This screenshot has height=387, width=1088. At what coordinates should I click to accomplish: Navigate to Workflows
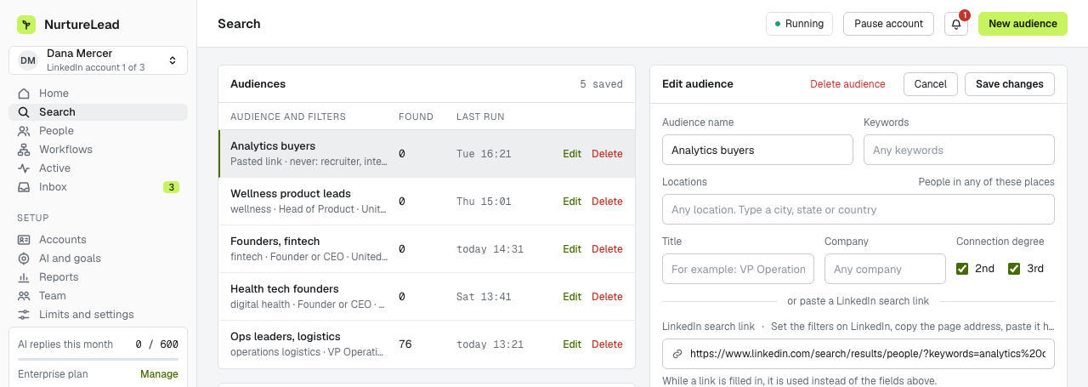(98, 150)
